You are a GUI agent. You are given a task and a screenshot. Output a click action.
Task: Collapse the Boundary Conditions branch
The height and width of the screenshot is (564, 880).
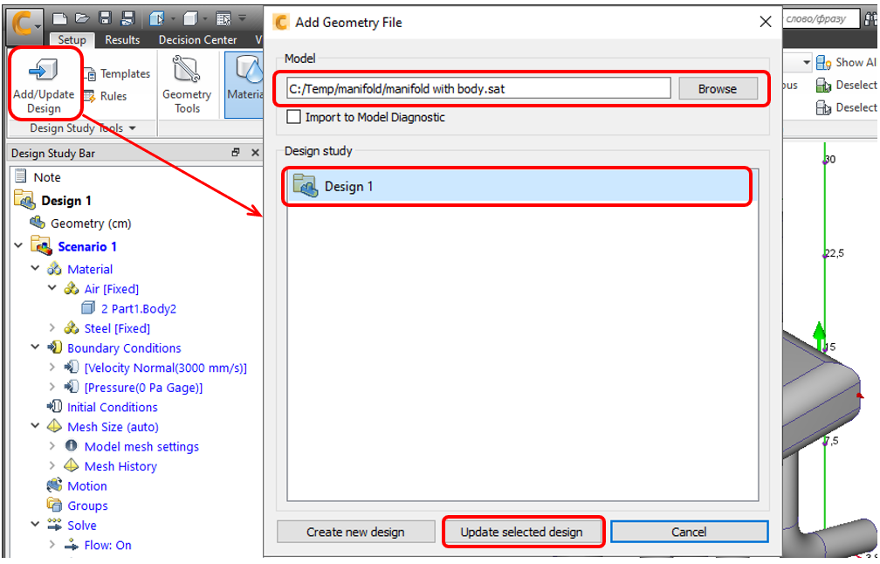point(35,347)
